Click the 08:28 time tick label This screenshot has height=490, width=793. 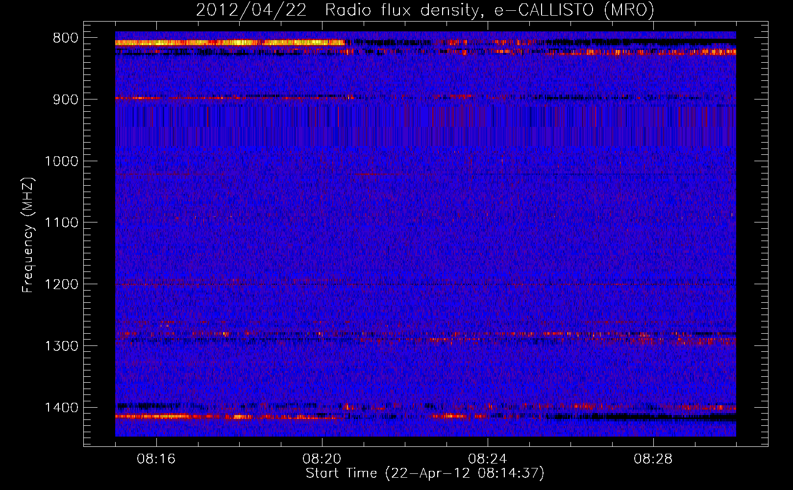pos(653,459)
